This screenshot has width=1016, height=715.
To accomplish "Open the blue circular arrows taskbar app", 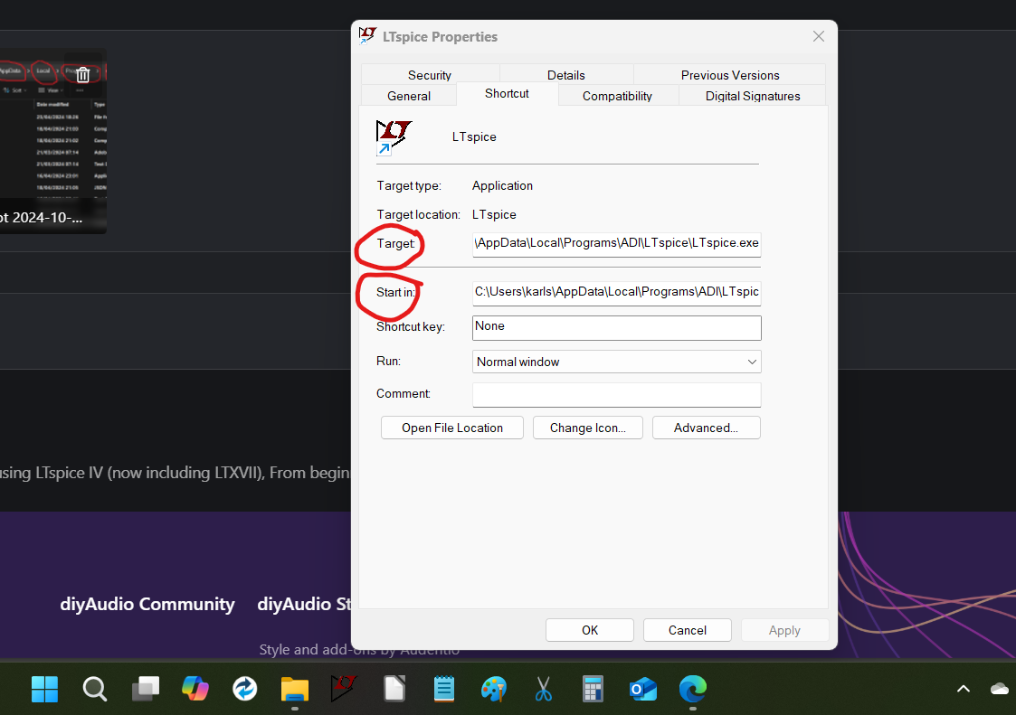I will (x=245, y=689).
